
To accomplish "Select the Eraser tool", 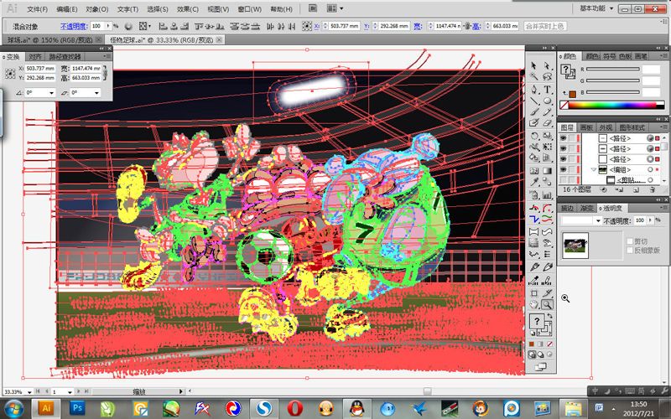I will pos(547,123).
